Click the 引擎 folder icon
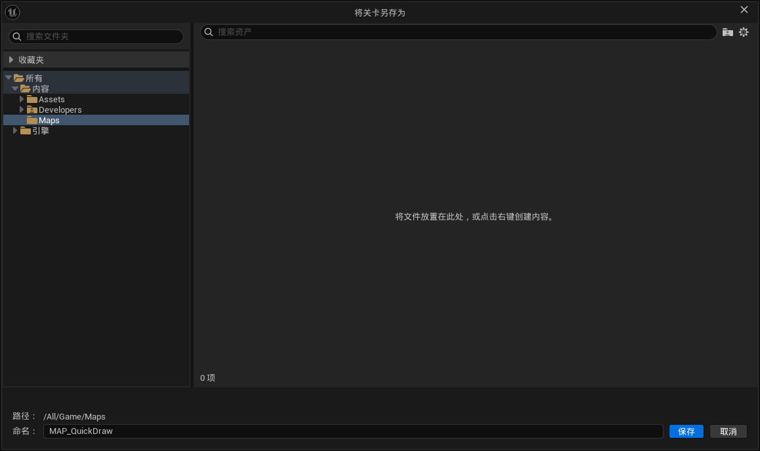Image resolution: width=760 pixels, height=451 pixels. click(x=26, y=130)
